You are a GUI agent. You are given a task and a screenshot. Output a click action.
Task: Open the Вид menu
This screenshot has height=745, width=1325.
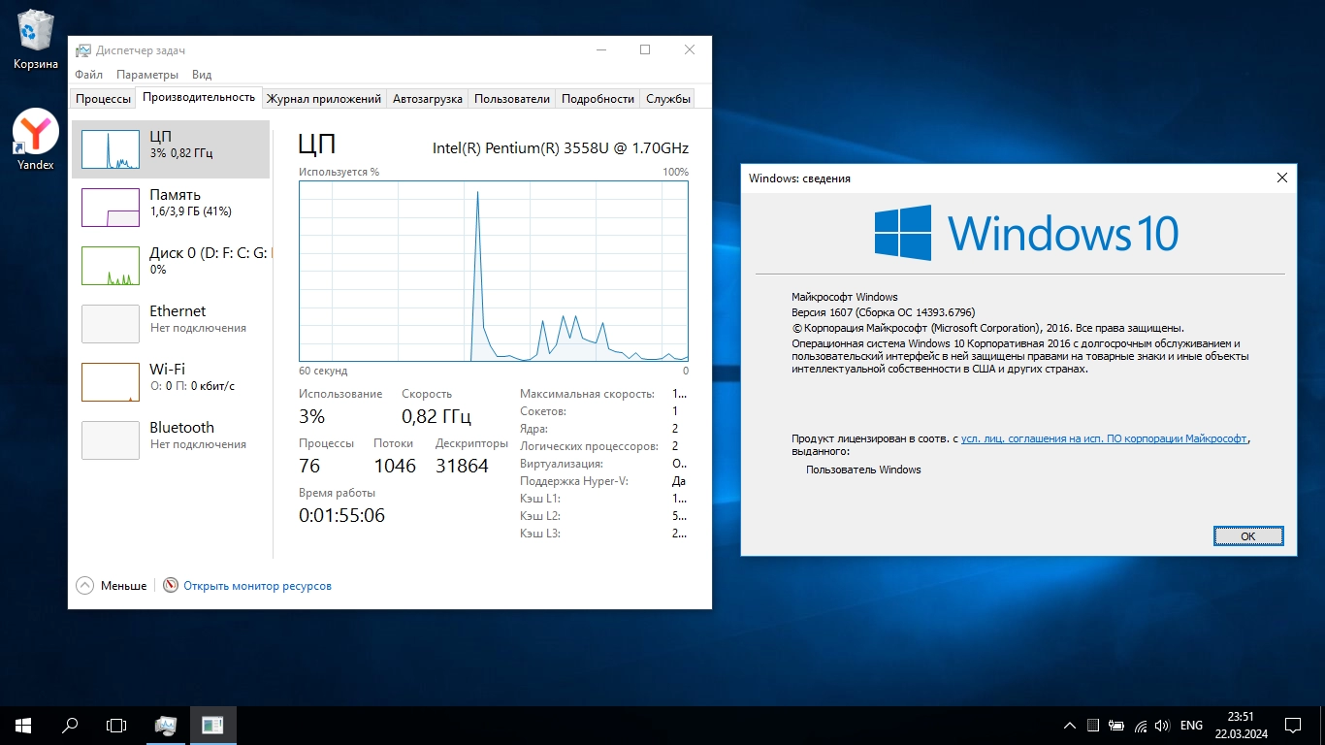pyautogui.click(x=202, y=75)
